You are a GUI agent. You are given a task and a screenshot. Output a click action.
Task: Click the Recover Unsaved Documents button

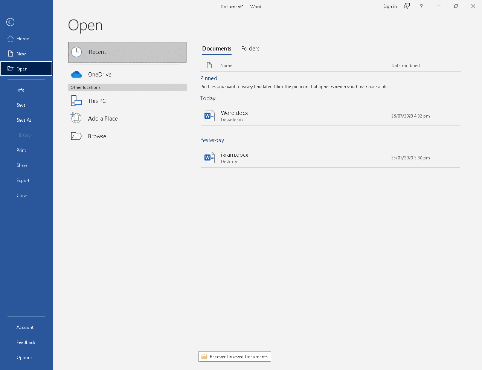point(235,356)
